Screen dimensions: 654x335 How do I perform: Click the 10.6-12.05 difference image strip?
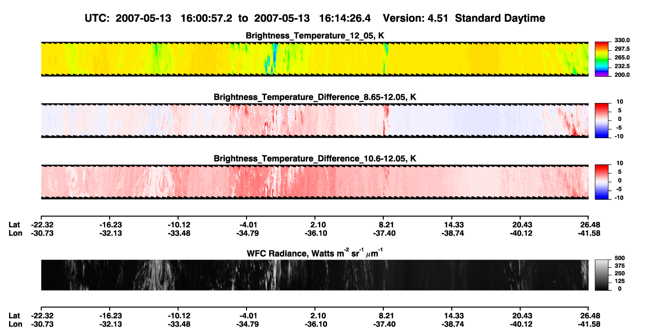coord(314,181)
